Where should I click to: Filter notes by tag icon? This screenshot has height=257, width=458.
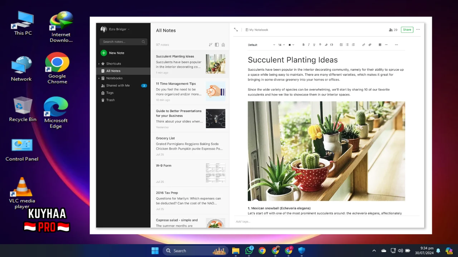tap(223, 45)
